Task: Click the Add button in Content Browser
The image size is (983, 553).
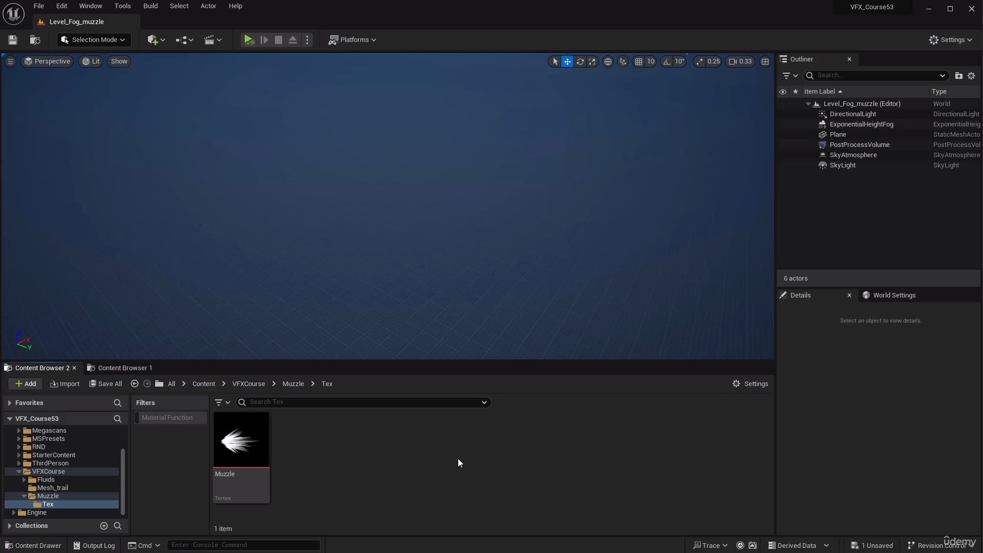Action: point(25,384)
